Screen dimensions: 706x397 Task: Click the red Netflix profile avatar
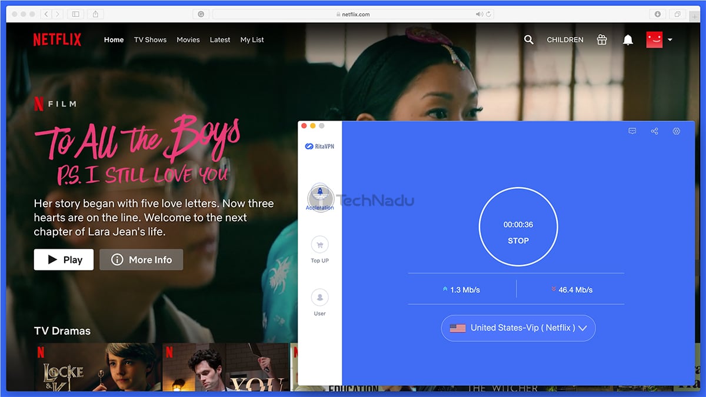pos(654,40)
